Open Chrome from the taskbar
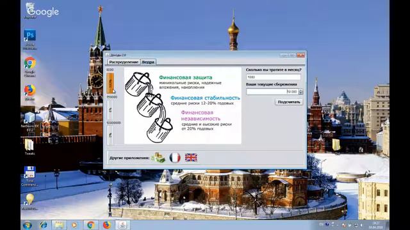 pyautogui.click(x=90, y=225)
